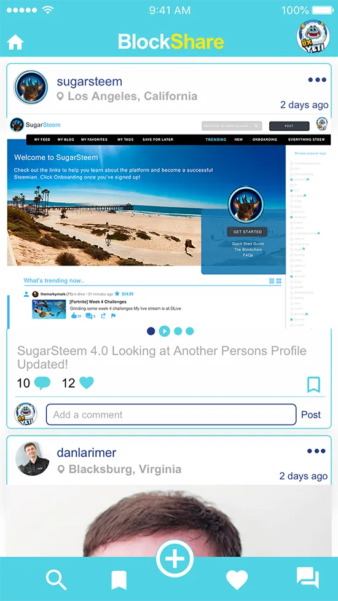Click TRENDING tab in embedded SugarSteem nav

pyautogui.click(x=216, y=139)
